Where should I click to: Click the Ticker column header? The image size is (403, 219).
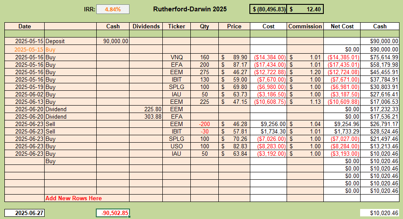(x=177, y=26)
